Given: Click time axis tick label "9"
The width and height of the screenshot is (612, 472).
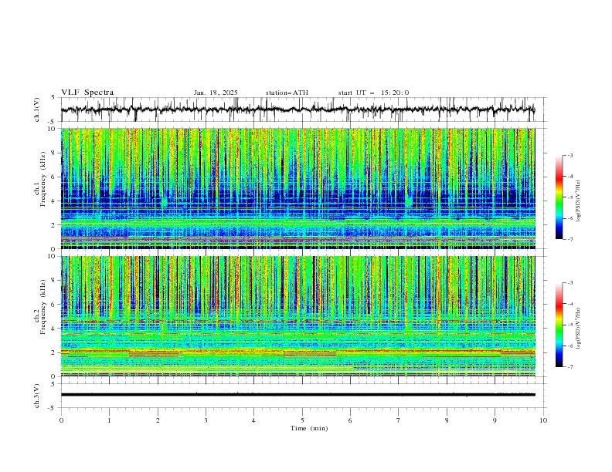Looking at the screenshot, I should pyautogui.click(x=495, y=420).
